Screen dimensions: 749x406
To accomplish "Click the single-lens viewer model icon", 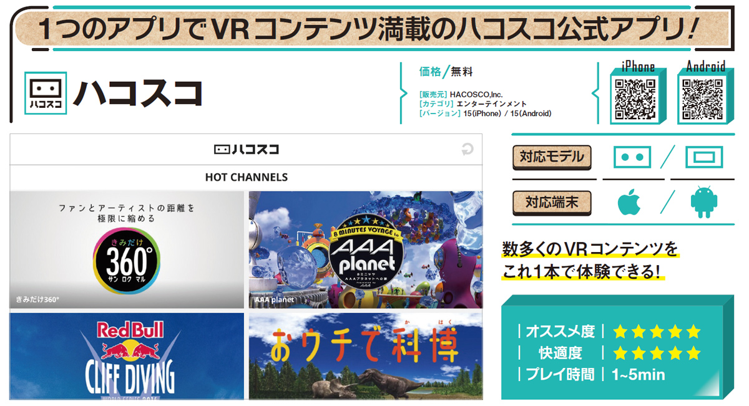I will click(x=703, y=158).
